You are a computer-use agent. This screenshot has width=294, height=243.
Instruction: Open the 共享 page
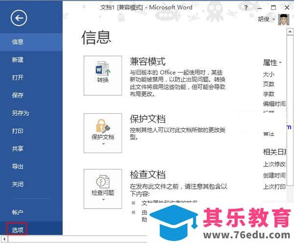point(31,149)
